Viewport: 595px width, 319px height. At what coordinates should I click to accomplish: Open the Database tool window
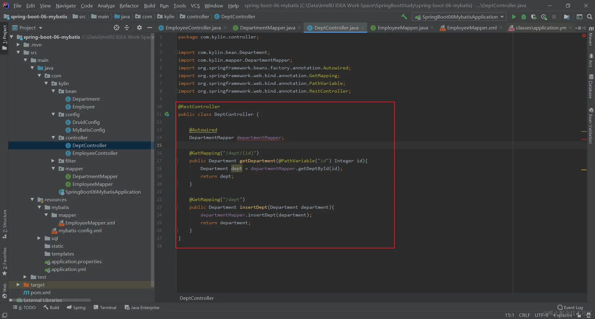(x=591, y=86)
